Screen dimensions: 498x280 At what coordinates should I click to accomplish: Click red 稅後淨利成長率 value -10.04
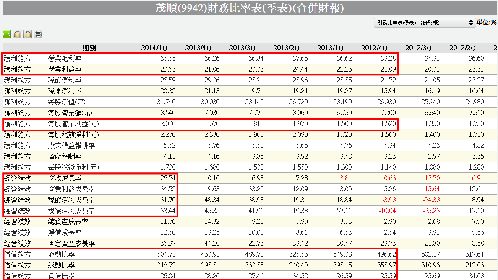point(387,211)
